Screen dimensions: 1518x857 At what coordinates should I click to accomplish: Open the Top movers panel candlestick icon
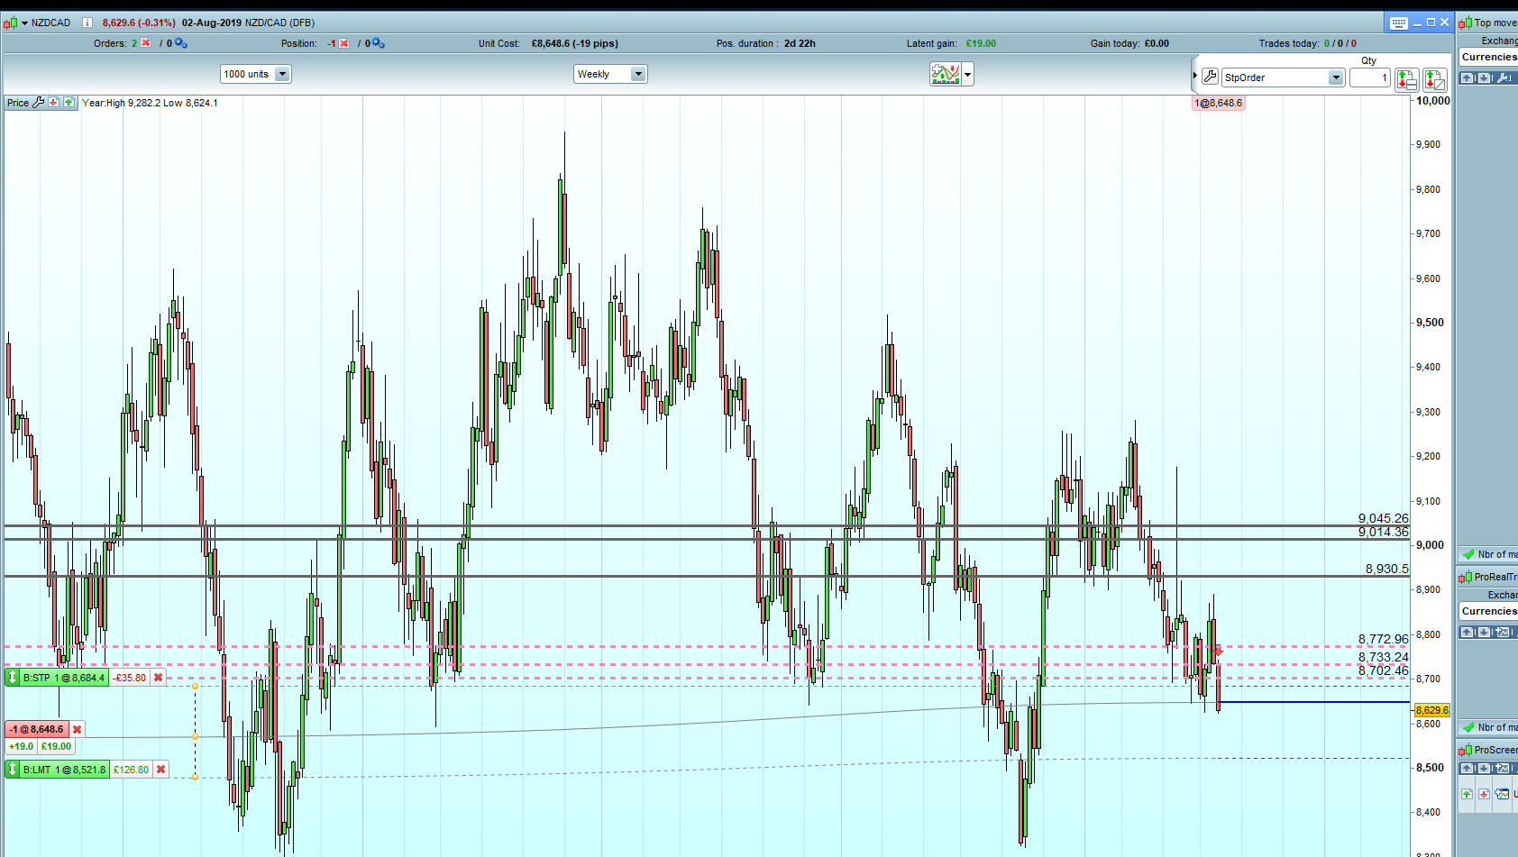pos(1466,23)
